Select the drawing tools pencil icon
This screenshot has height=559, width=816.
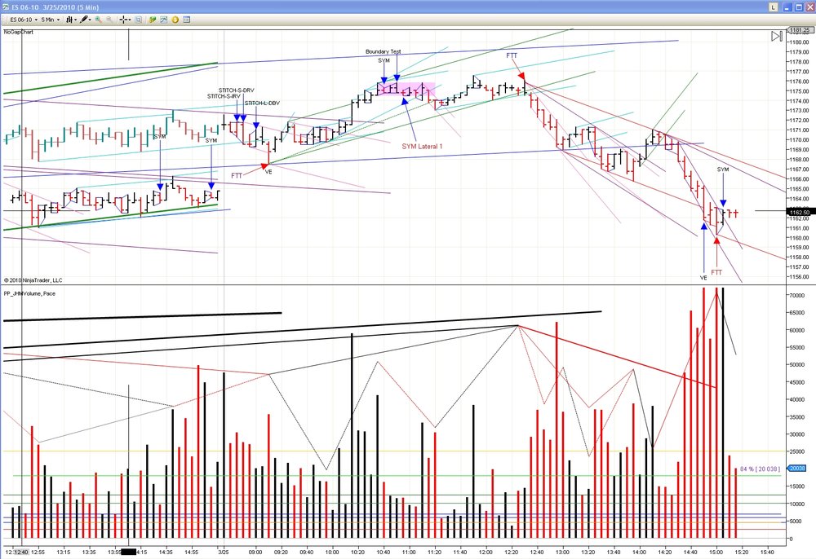(86, 20)
